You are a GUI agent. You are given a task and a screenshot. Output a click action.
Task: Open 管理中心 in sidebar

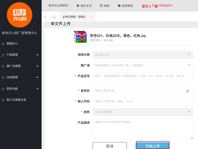tap(12, 43)
